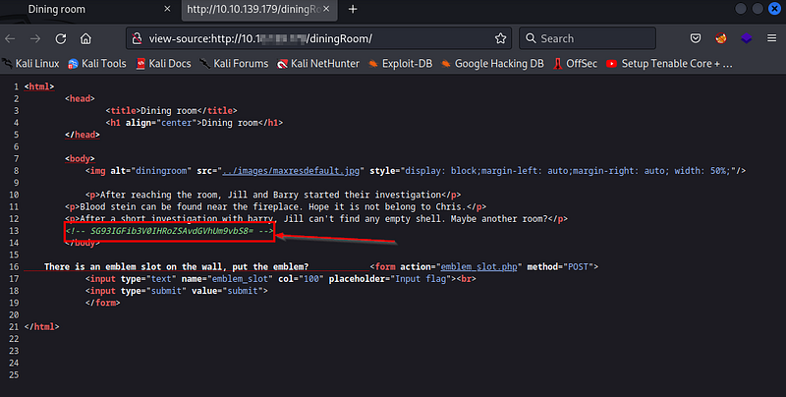
Task: Open the Firefox home page
Action: pyautogui.click(x=85, y=38)
